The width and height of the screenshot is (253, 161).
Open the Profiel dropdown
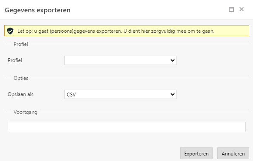120,60
